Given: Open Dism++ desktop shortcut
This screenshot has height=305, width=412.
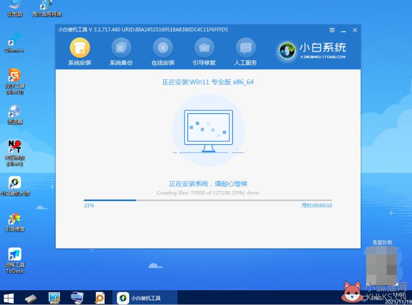Looking at the screenshot, I should tap(14, 43).
